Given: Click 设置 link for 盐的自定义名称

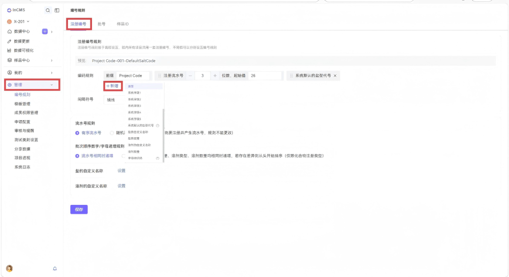Looking at the screenshot, I should point(122,171).
